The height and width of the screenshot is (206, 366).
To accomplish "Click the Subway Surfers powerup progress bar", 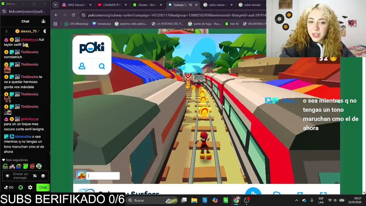I will click(103, 176).
